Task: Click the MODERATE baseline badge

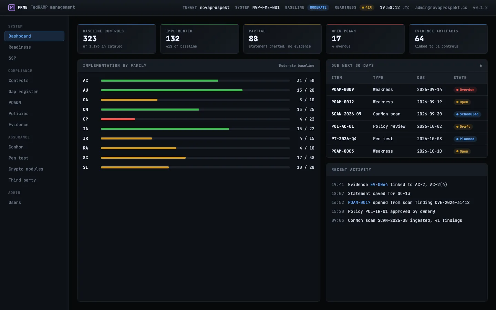Action: (318, 8)
